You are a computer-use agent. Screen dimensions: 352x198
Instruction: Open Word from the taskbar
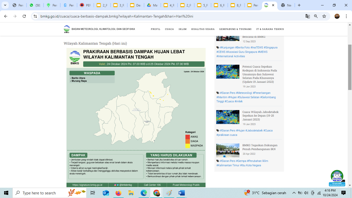click(182, 193)
